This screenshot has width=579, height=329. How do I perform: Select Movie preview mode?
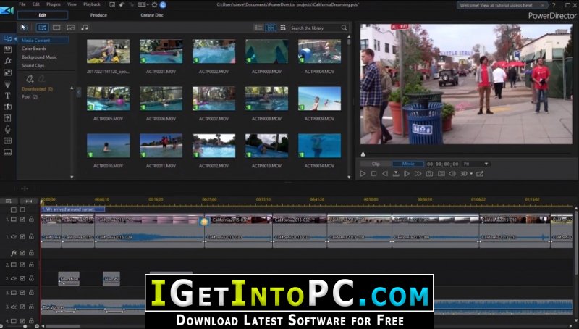click(x=408, y=164)
